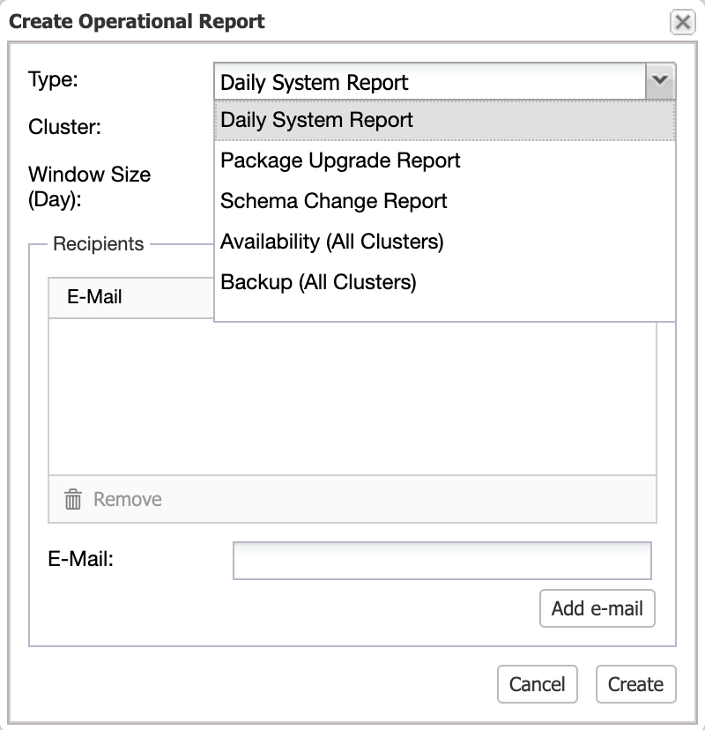Click the empty recipients list area

coord(352,398)
